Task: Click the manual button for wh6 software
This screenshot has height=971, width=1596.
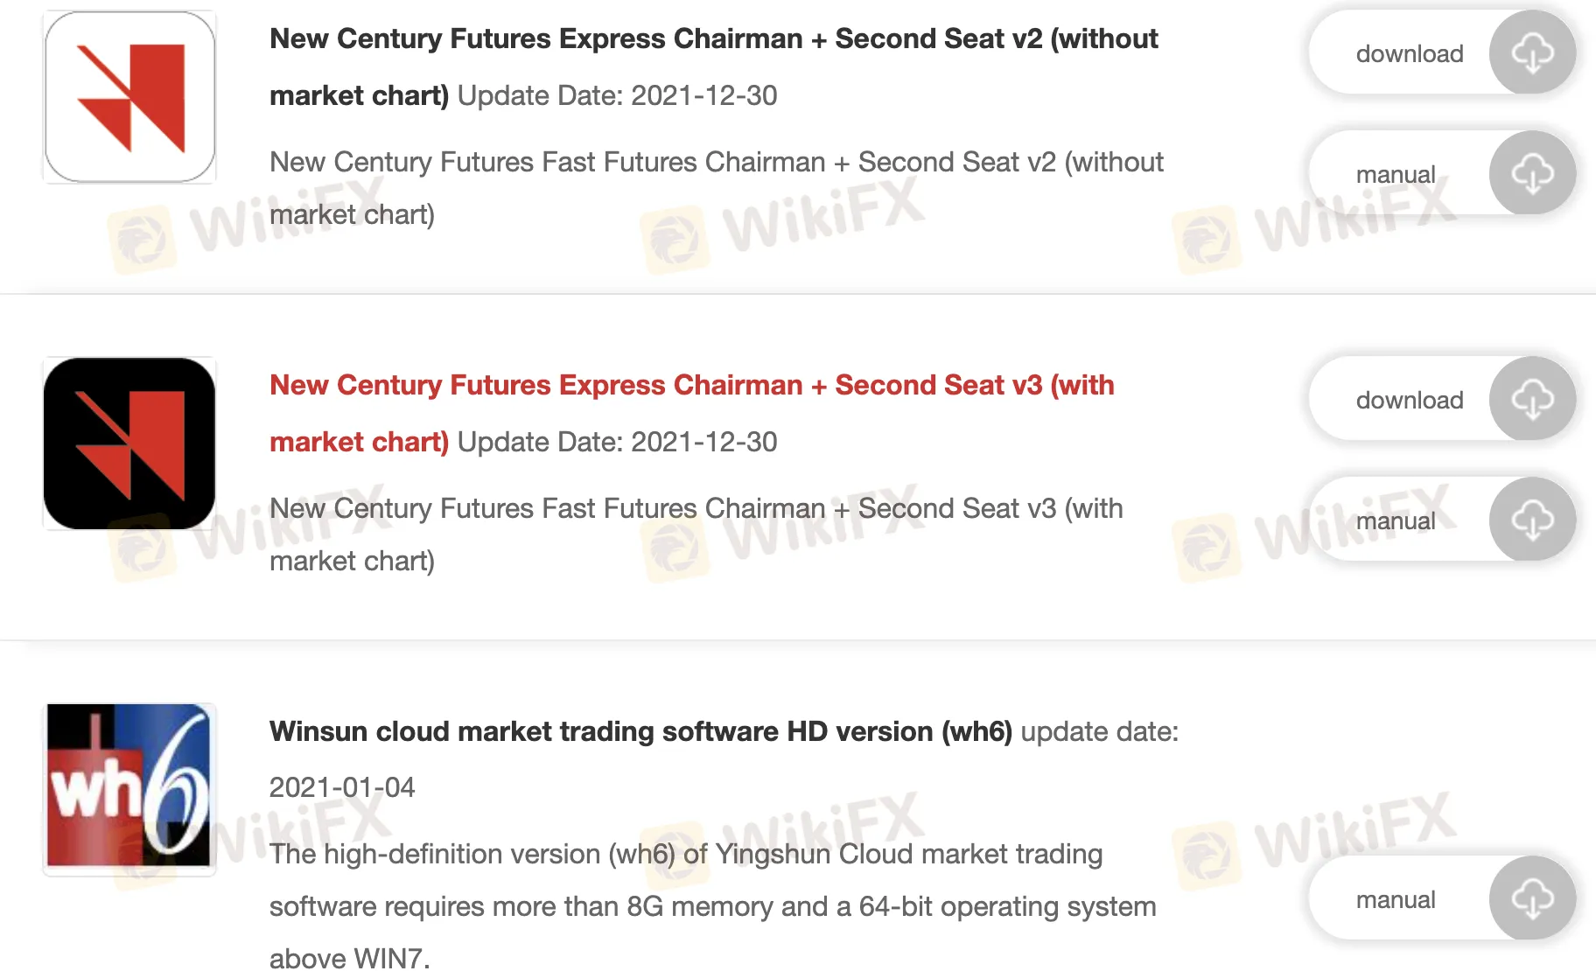Action: (1395, 898)
